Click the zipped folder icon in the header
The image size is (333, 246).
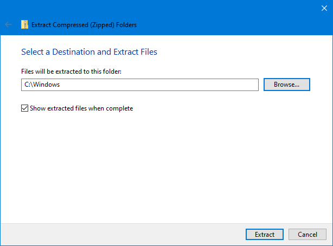click(x=24, y=24)
